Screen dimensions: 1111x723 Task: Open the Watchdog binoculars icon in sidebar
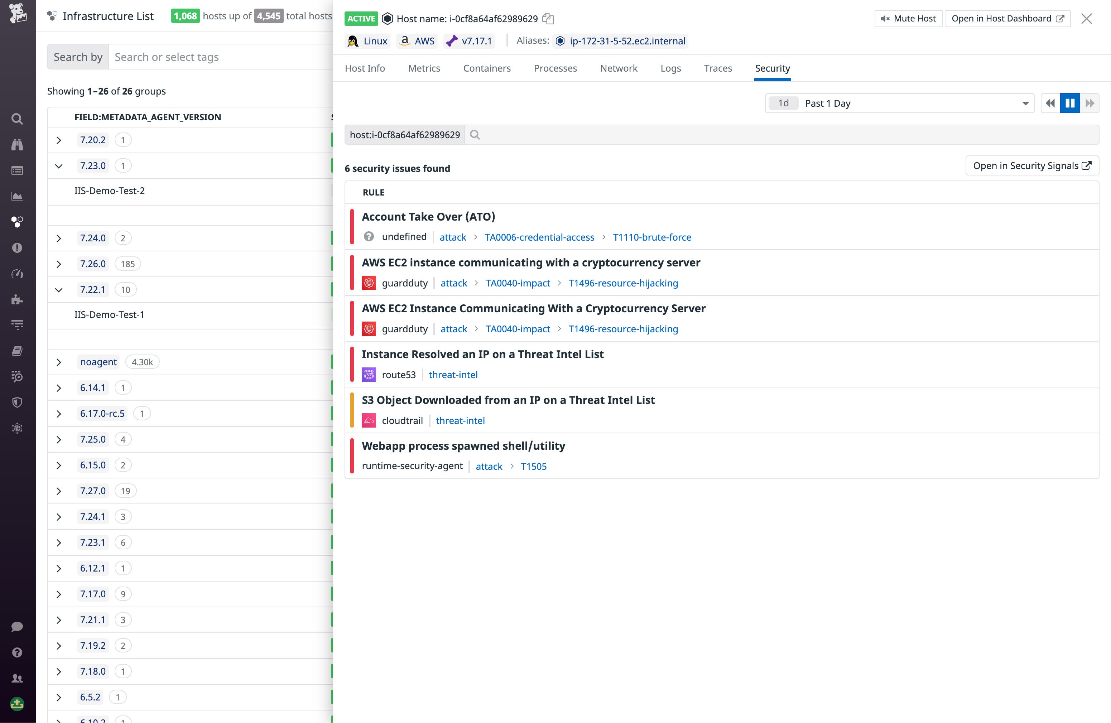click(17, 145)
